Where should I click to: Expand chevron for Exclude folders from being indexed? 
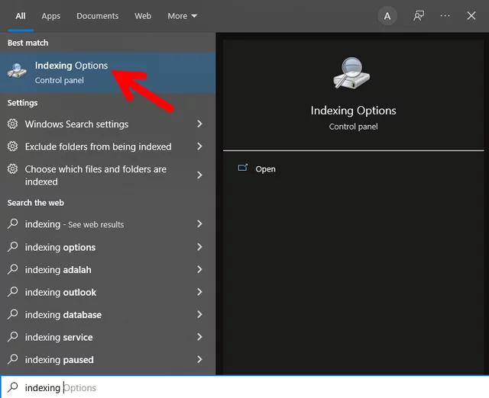(199, 146)
